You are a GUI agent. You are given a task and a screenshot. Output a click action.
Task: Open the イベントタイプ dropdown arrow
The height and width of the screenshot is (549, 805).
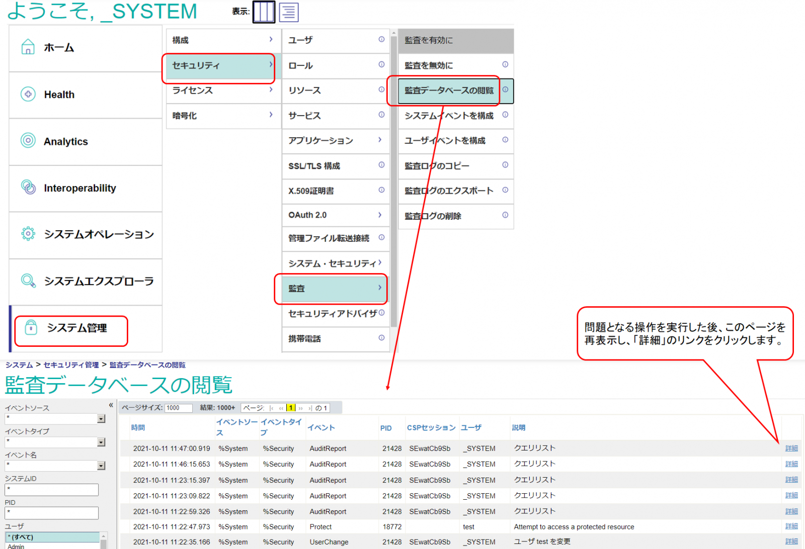point(101,442)
